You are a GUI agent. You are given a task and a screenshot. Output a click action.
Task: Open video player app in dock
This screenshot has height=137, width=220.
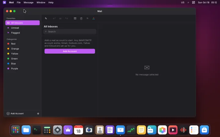point(173,130)
